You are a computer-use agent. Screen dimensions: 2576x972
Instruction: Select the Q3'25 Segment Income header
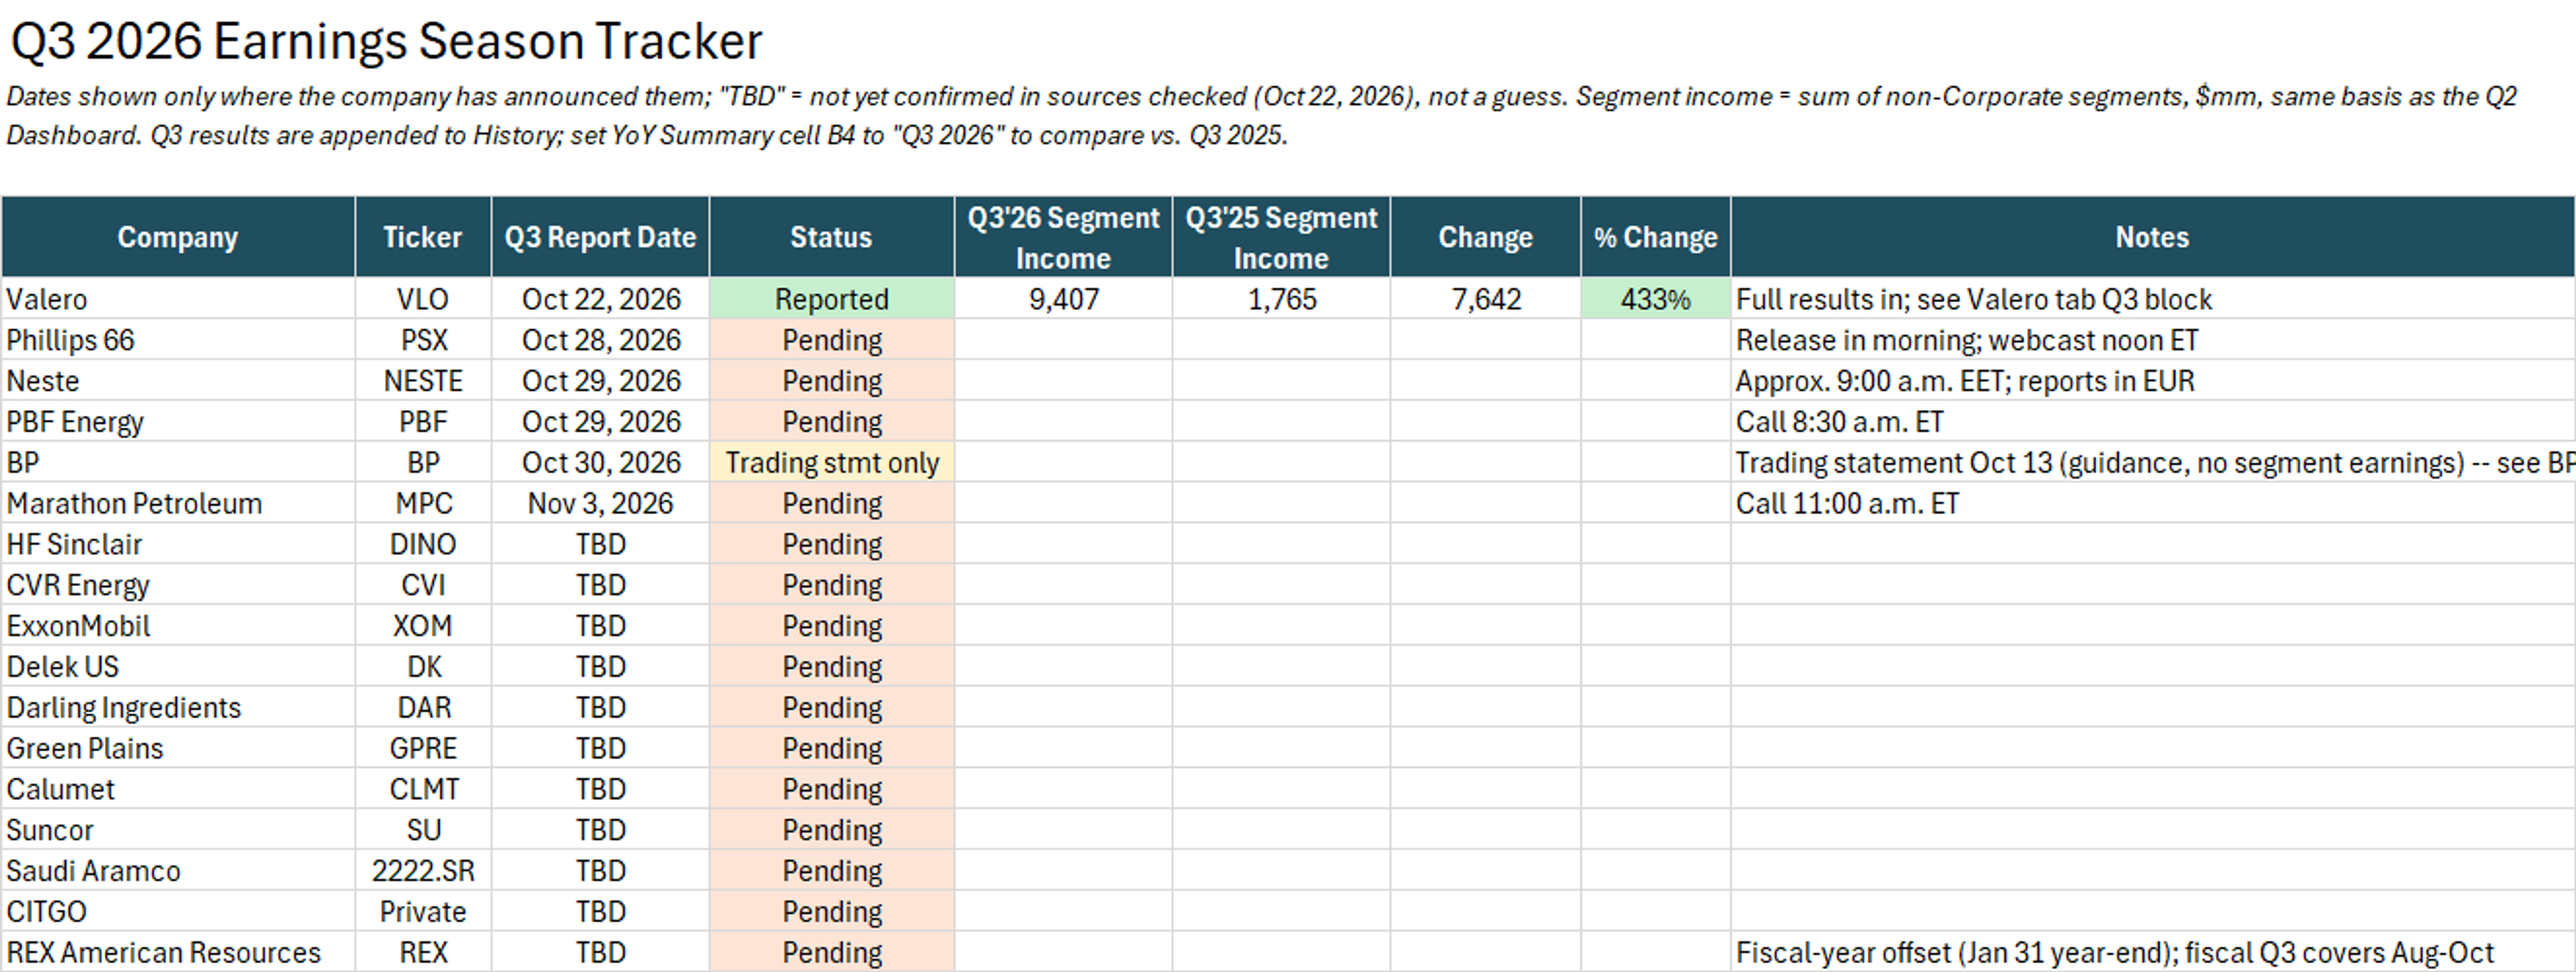point(1281,237)
